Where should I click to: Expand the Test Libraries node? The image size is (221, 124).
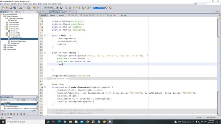pyautogui.click(x=3, y=50)
